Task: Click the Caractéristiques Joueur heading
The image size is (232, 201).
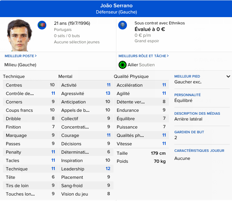Action: point(199,151)
